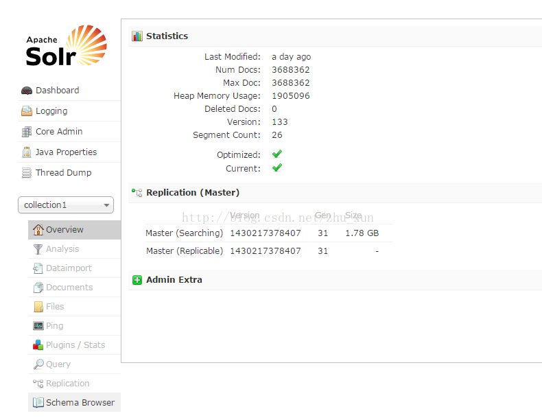Collapse the Replication (Master) section header

193,193
